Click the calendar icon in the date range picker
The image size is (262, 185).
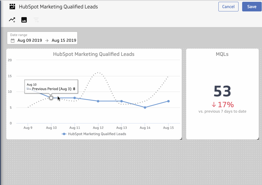[12, 40]
